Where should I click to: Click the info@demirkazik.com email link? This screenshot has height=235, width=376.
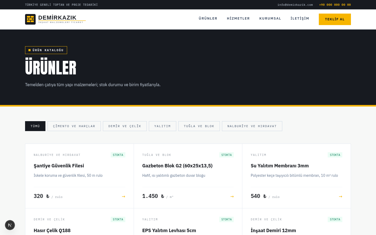pos(295,5)
